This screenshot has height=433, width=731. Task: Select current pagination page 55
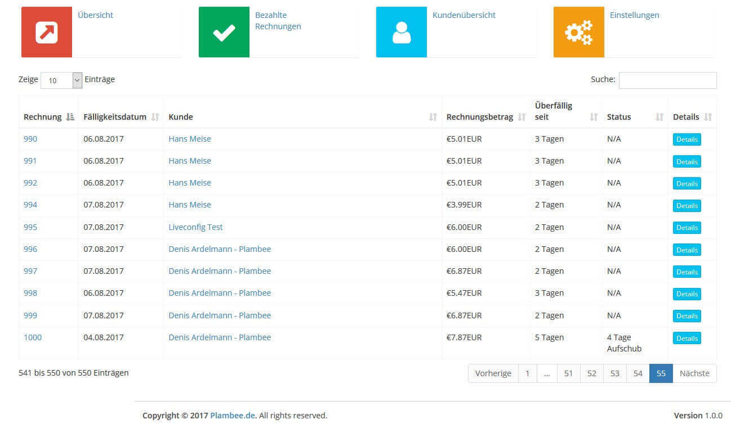pos(661,373)
